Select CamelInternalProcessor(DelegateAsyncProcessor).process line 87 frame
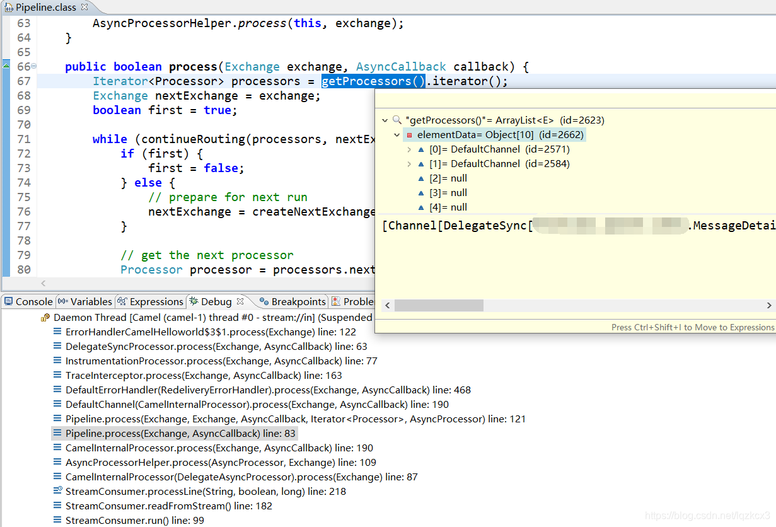776x527 pixels. pyautogui.click(x=241, y=477)
